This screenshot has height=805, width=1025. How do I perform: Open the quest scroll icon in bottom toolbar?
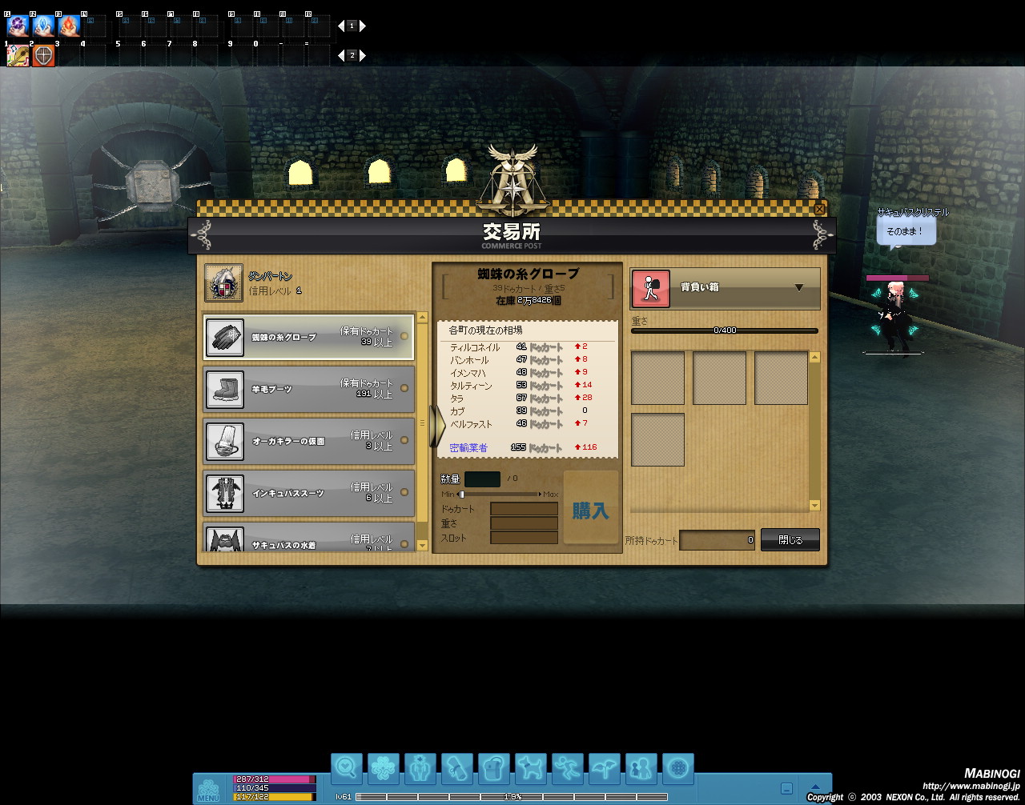pyautogui.click(x=456, y=768)
